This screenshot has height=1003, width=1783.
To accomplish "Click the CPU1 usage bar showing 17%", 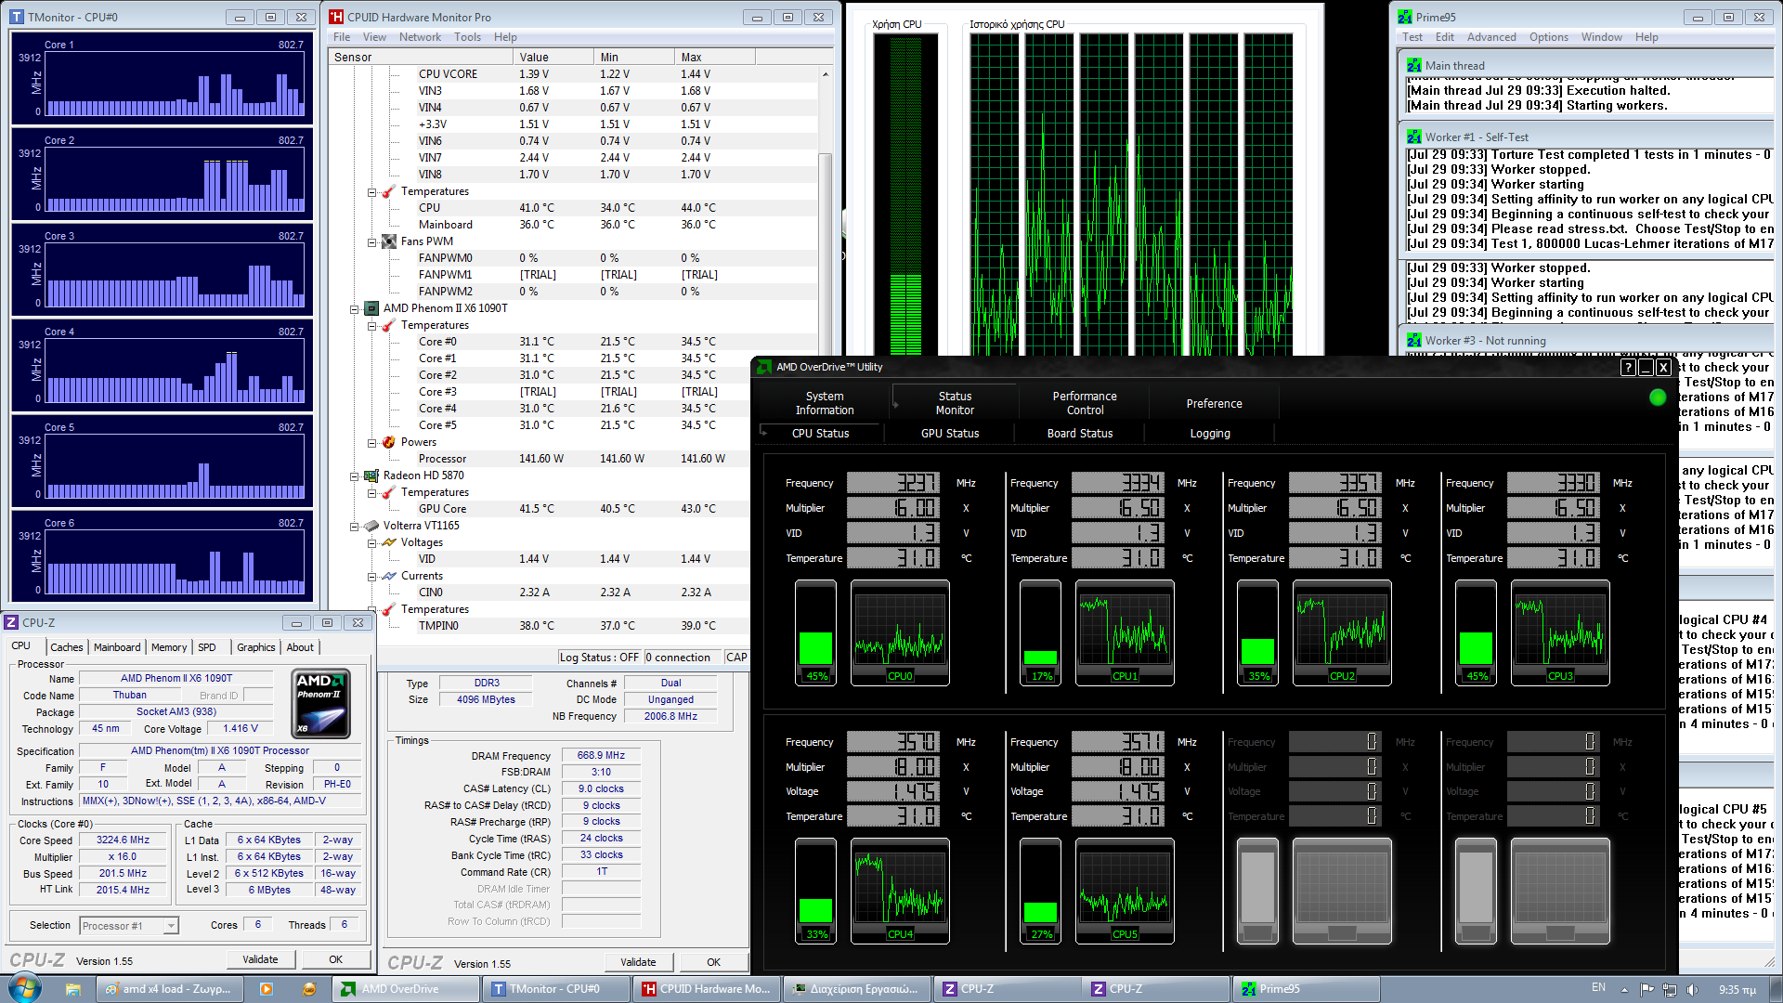I will coord(1040,632).
